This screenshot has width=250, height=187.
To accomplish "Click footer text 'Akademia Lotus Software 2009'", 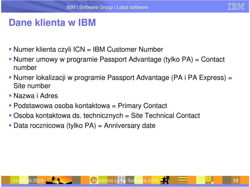I will (x=125, y=180).
